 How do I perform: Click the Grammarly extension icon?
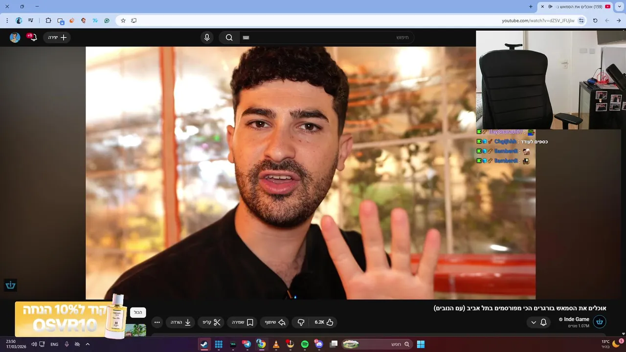point(107,21)
